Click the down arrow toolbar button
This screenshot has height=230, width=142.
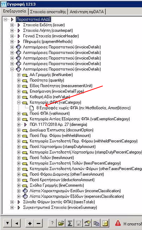click(x=7, y=223)
